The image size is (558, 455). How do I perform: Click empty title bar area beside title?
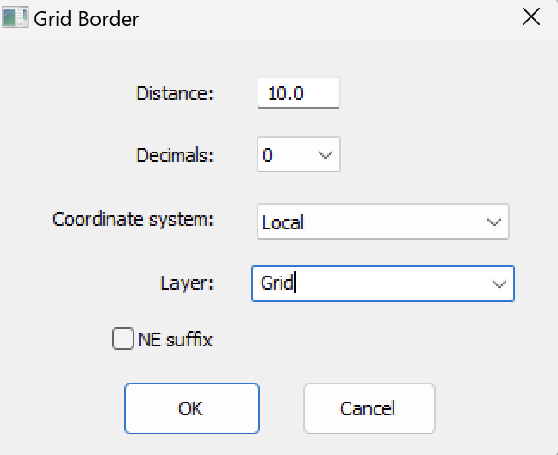[x=320, y=18]
